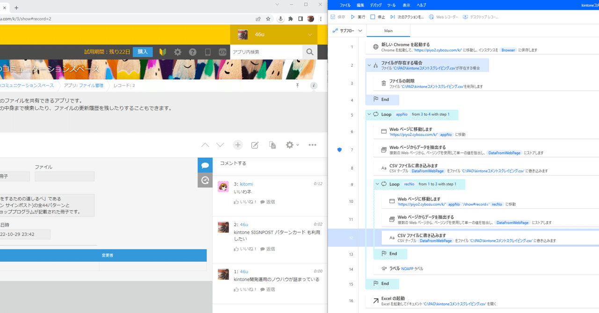Switch to the Main flow tab
The image size is (599, 313).
click(x=388, y=29)
